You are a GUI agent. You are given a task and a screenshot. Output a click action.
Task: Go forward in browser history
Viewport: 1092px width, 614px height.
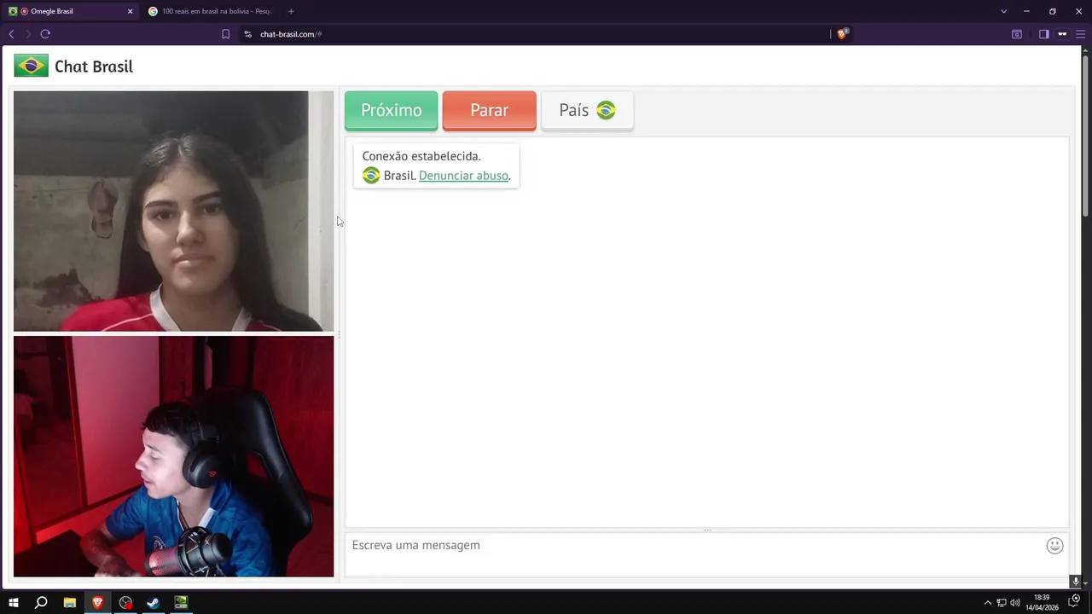point(28,34)
